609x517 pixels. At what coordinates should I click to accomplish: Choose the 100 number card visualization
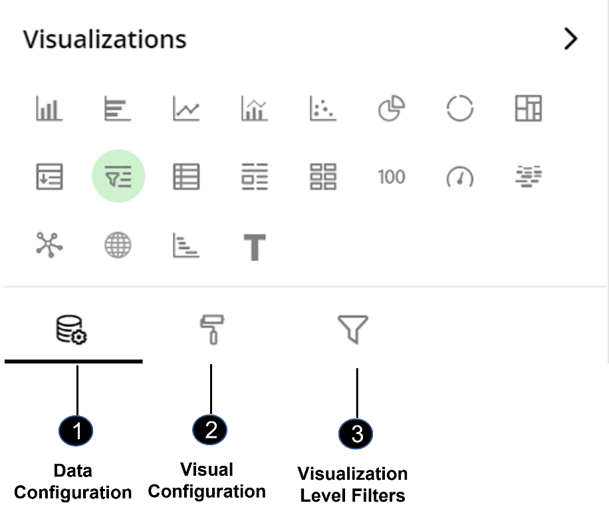tap(392, 177)
